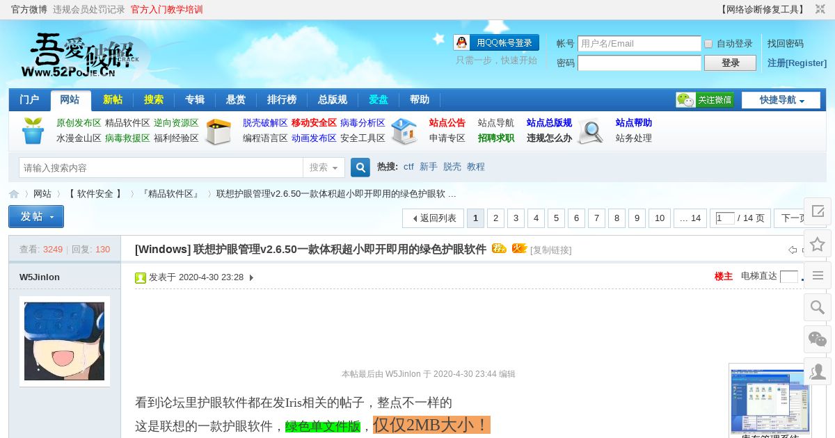The width and height of the screenshot is (835, 438).
Task: Click the forum search input box
Action: point(161,168)
